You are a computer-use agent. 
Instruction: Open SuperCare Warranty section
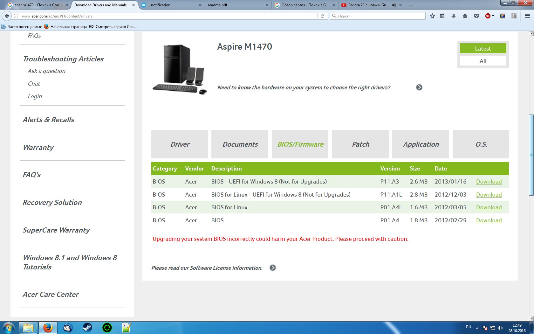tap(56, 230)
